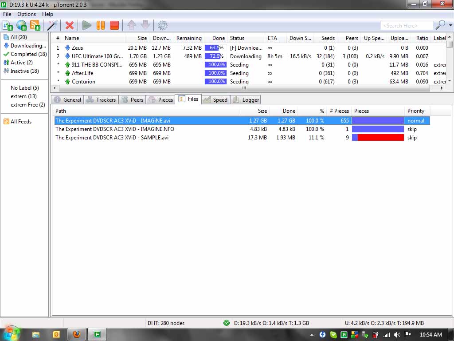Image resolution: width=454 pixels, height=341 pixels.
Task: Select the extrem (13) label filter
Action: pos(25,96)
